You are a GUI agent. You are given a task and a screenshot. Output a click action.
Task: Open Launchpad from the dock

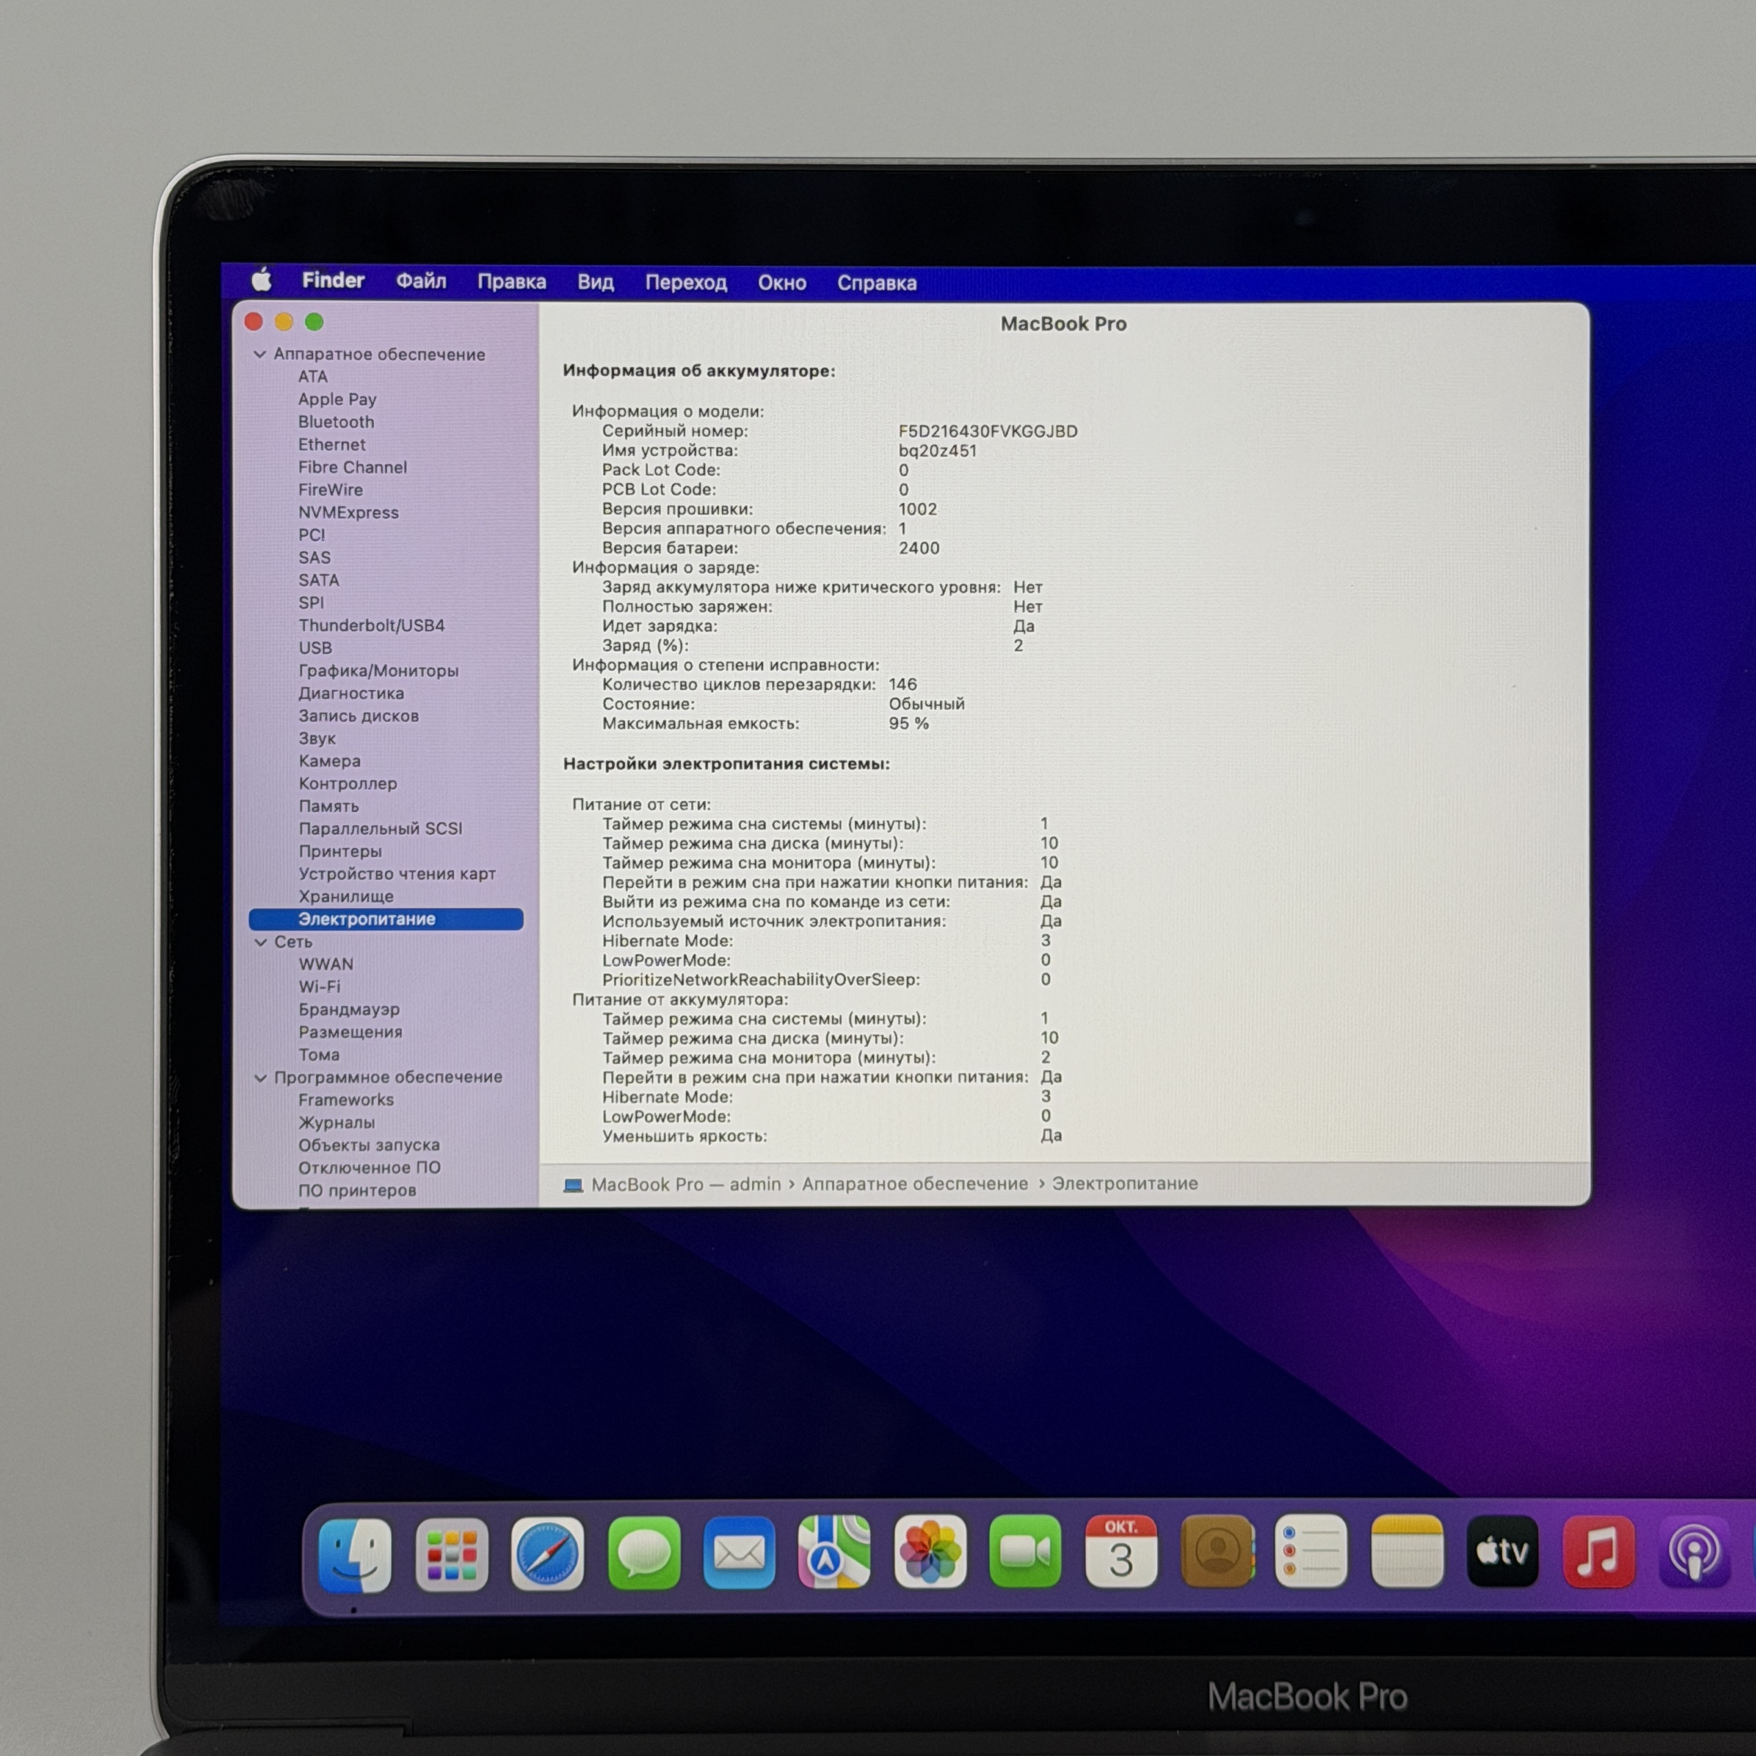click(x=452, y=1555)
